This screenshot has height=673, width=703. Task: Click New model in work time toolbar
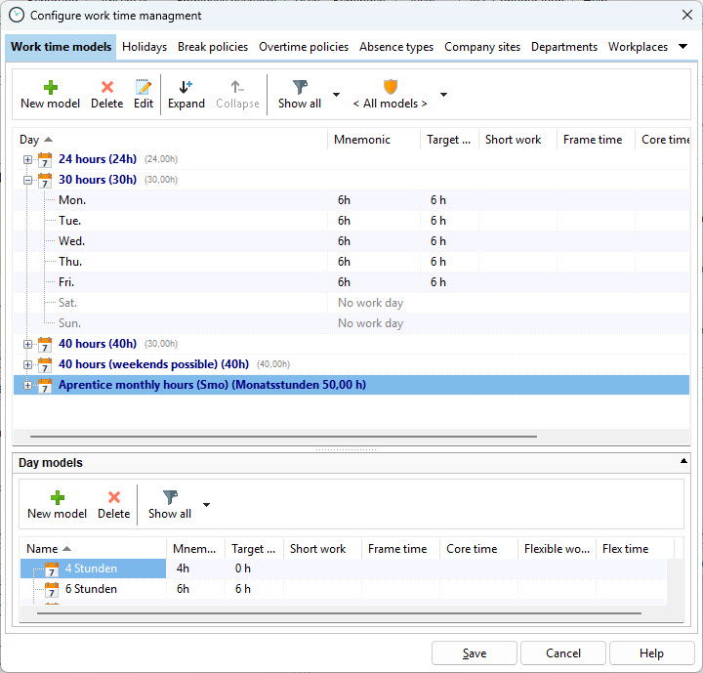[51, 94]
